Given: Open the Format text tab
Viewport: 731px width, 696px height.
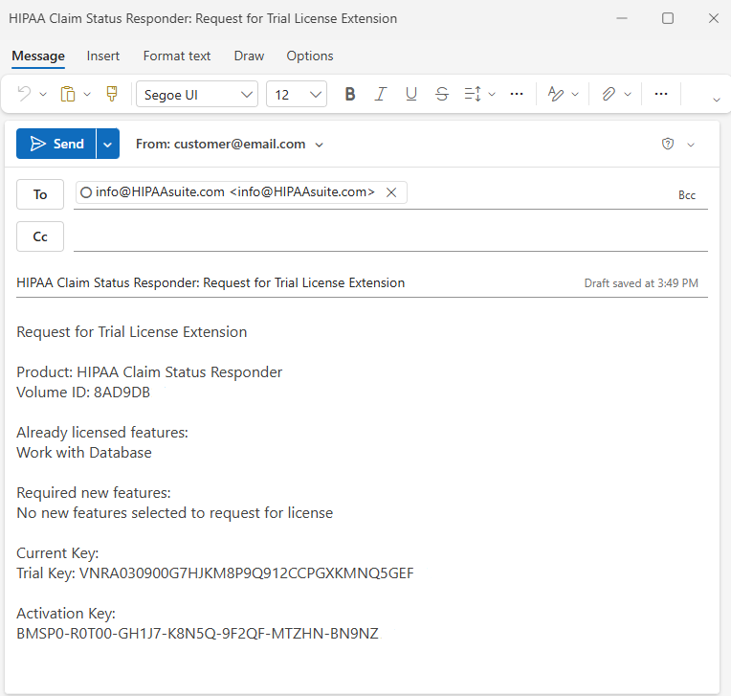Looking at the screenshot, I should (177, 56).
